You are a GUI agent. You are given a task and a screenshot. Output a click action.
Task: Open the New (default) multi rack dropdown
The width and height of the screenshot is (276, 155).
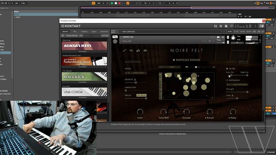121,31
